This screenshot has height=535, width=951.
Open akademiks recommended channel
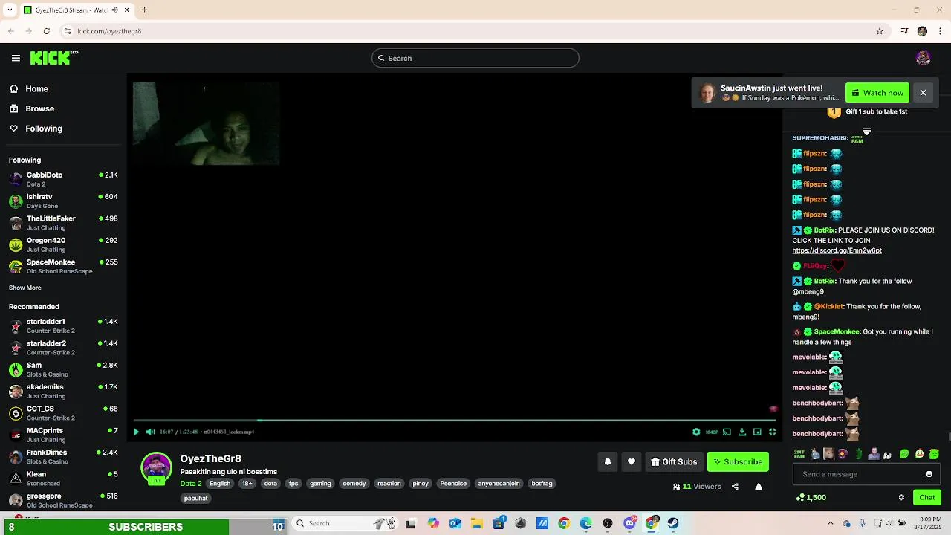63,391
